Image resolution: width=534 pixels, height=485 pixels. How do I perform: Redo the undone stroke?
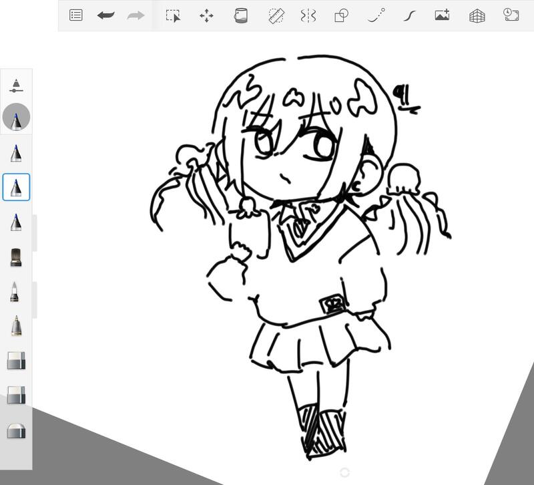click(136, 15)
